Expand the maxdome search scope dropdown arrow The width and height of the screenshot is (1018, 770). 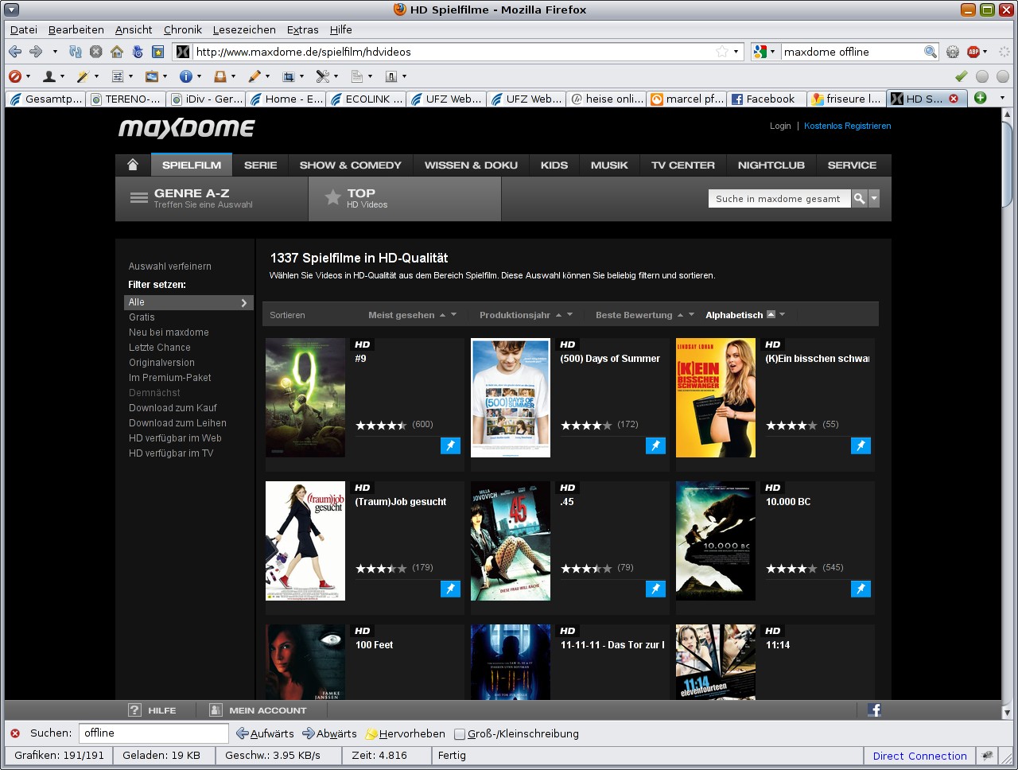point(875,199)
